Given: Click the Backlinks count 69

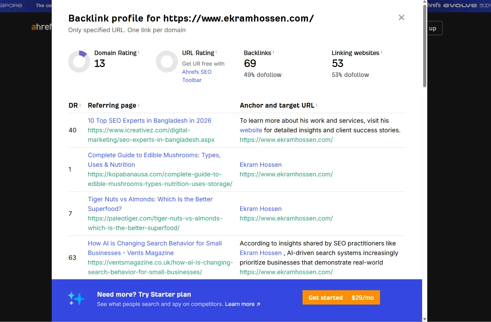Looking at the screenshot, I should (250, 64).
